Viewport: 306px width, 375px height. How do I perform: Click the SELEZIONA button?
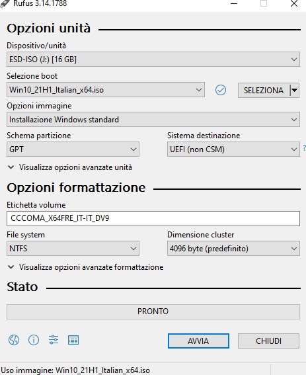(x=264, y=90)
